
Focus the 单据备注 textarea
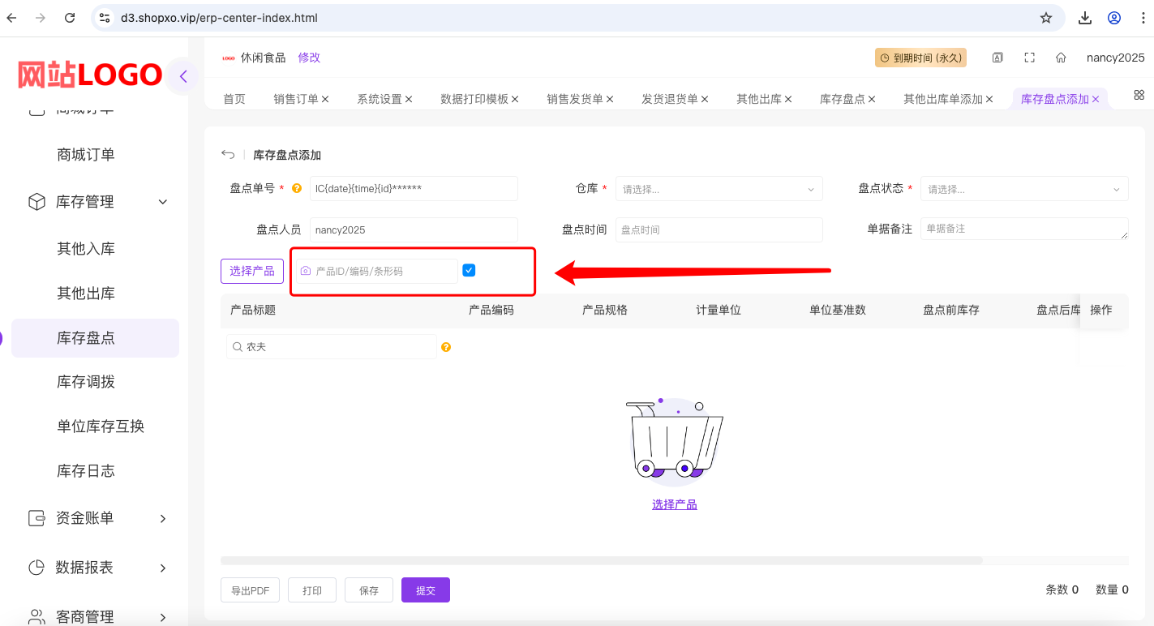(1024, 229)
